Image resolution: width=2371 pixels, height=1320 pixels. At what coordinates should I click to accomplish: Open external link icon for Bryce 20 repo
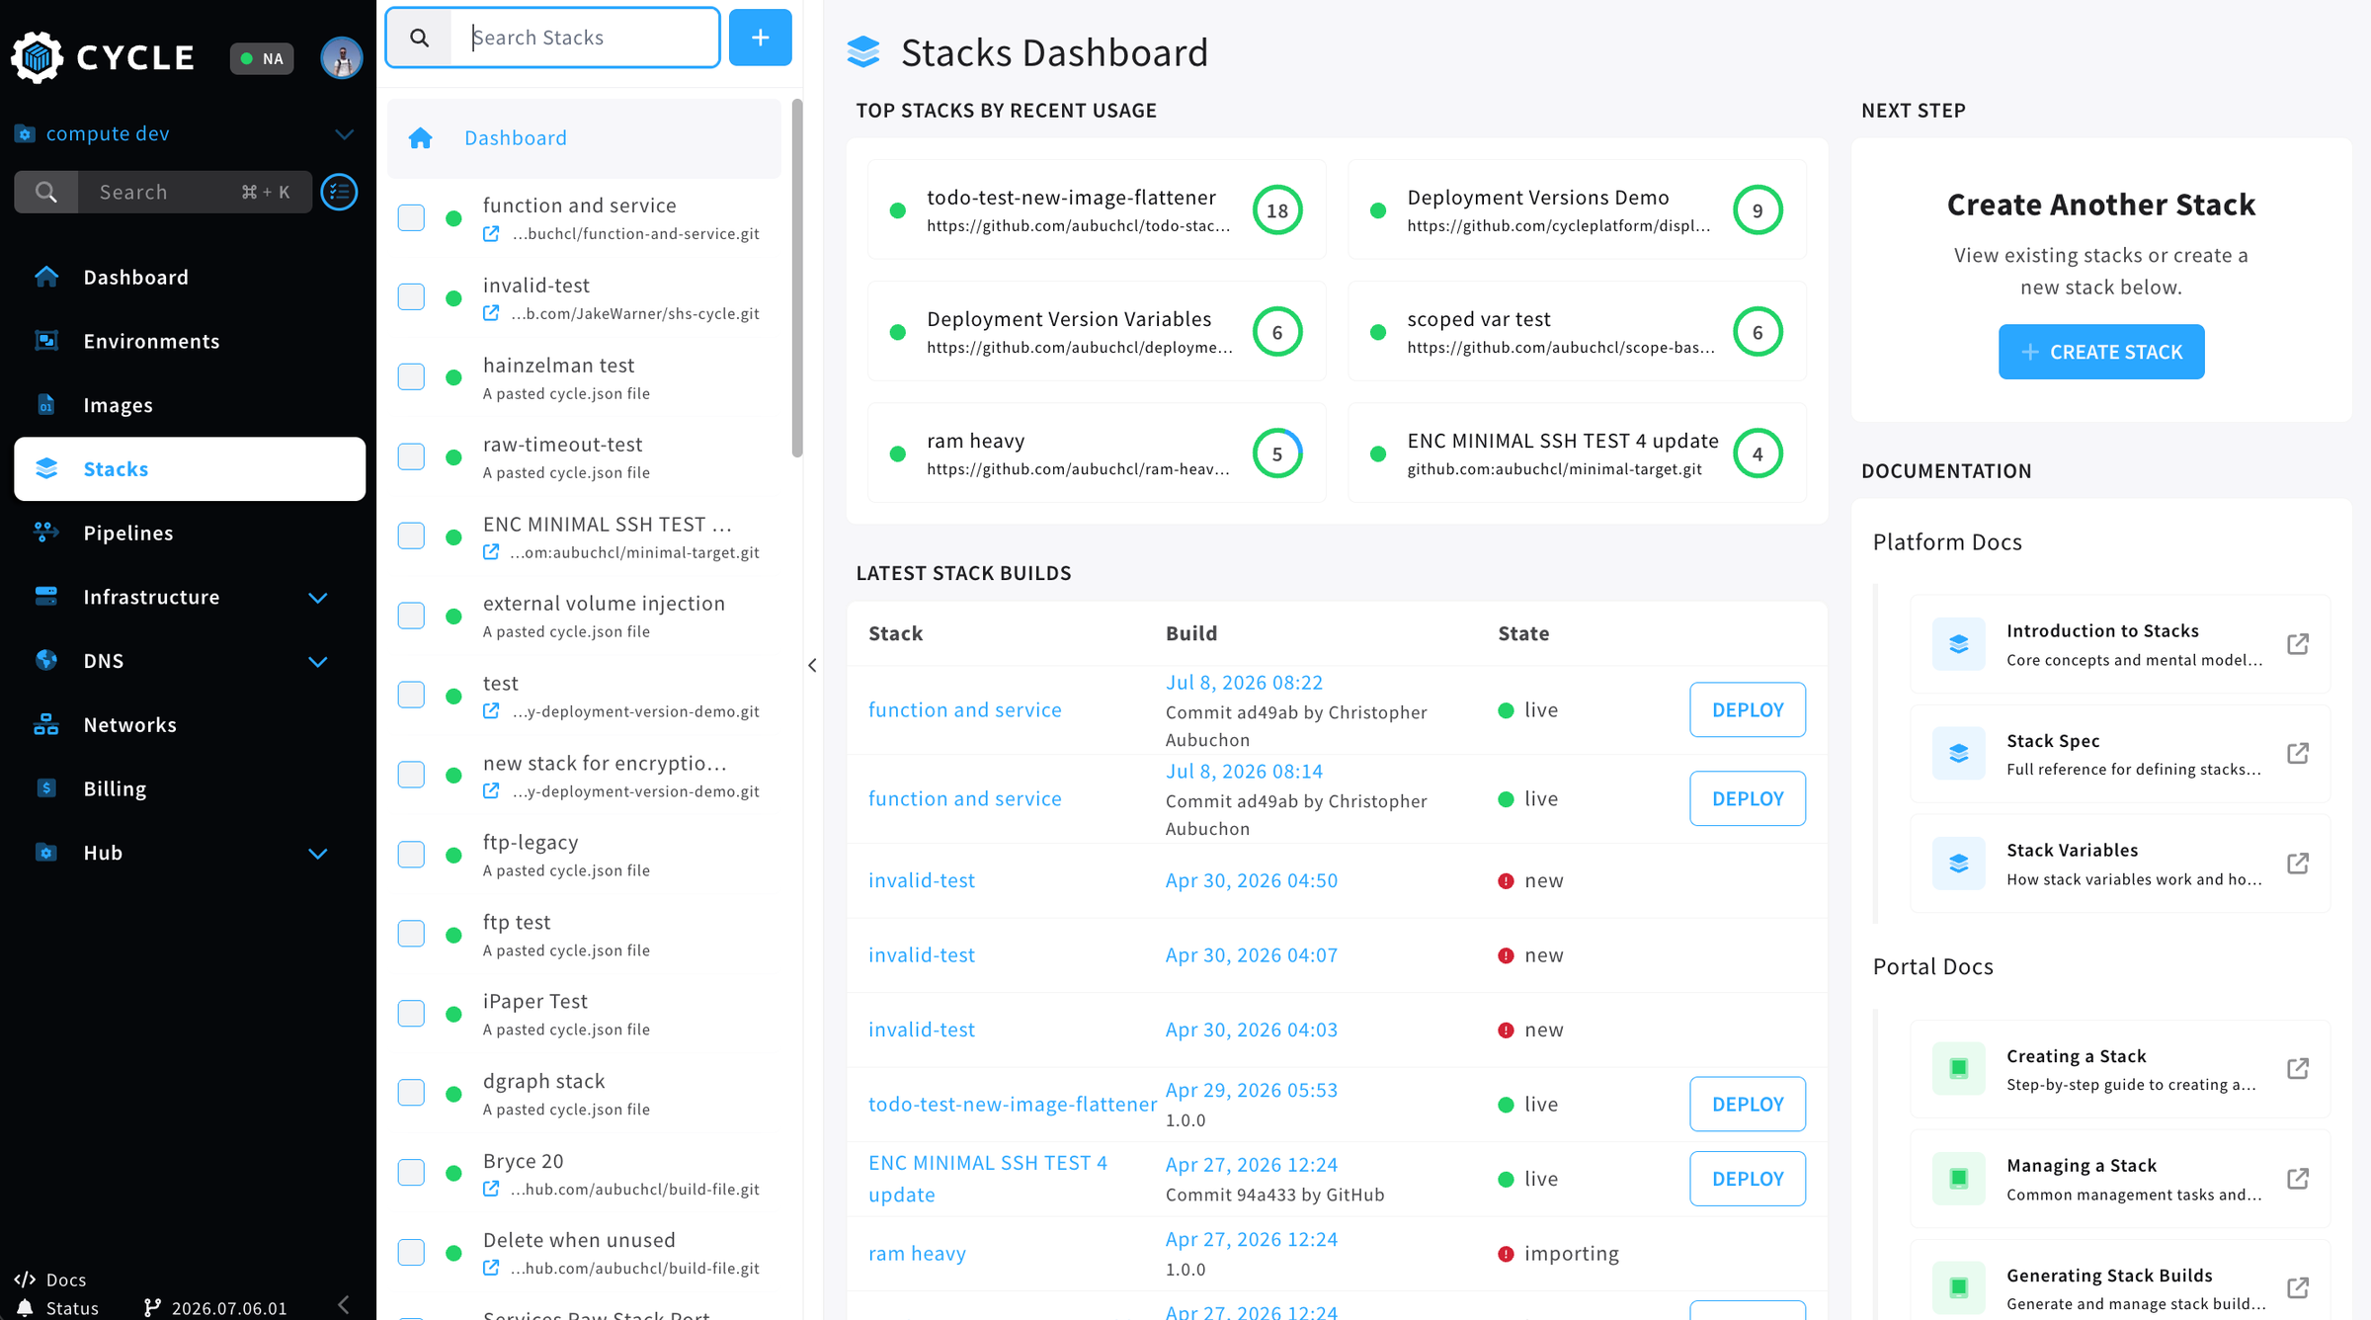point(491,1190)
